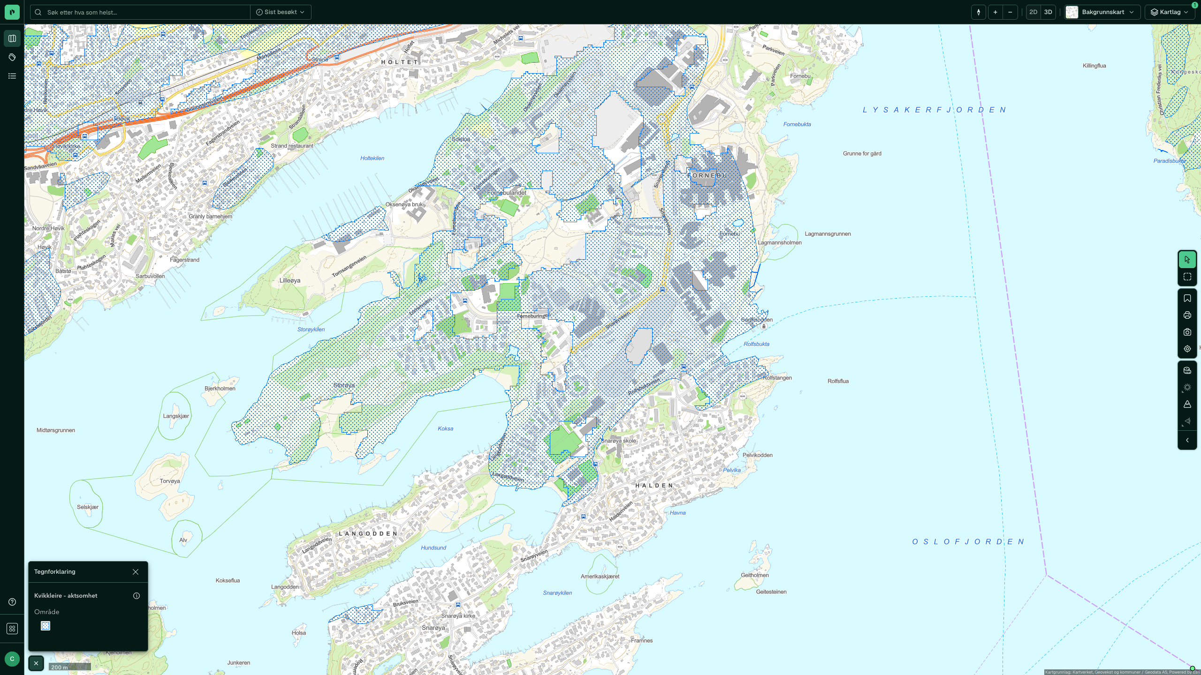
Task: Open the help icon in the sidebar
Action: [x=12, y=602]
